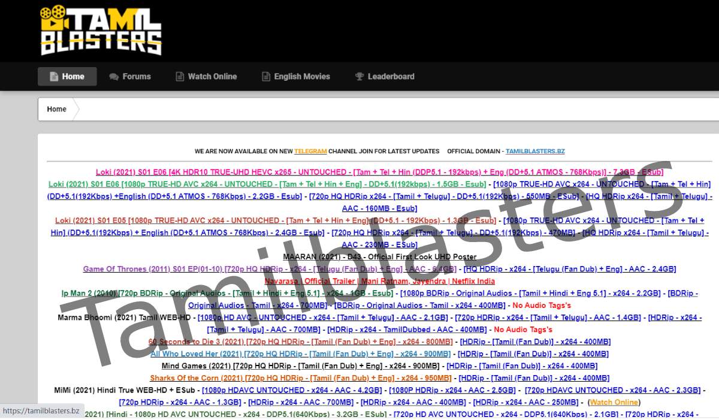
Task: Open 60 Seconds to Die 3 800MB link
Action: (301, 342)
